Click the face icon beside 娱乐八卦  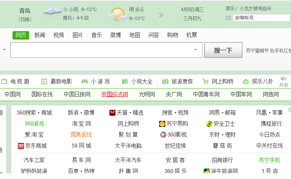point(246,82)
